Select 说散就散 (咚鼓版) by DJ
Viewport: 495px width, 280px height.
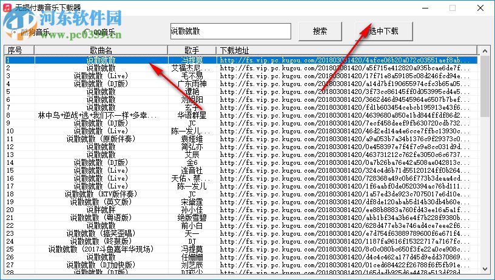pos(241,241)
